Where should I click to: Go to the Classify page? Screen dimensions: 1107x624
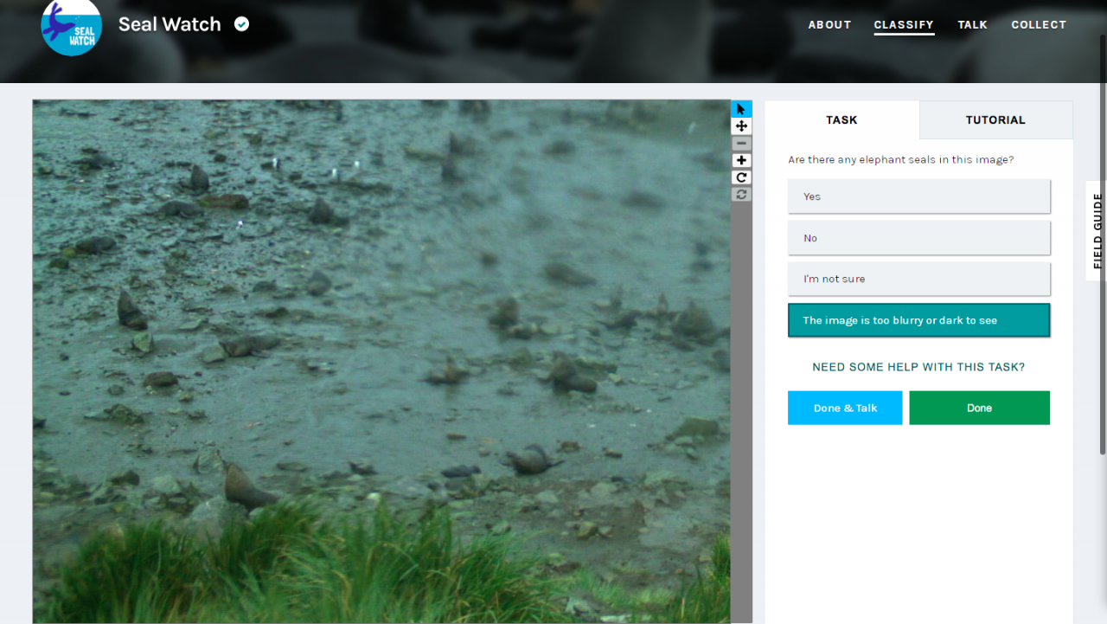click(x=904, y=25)
